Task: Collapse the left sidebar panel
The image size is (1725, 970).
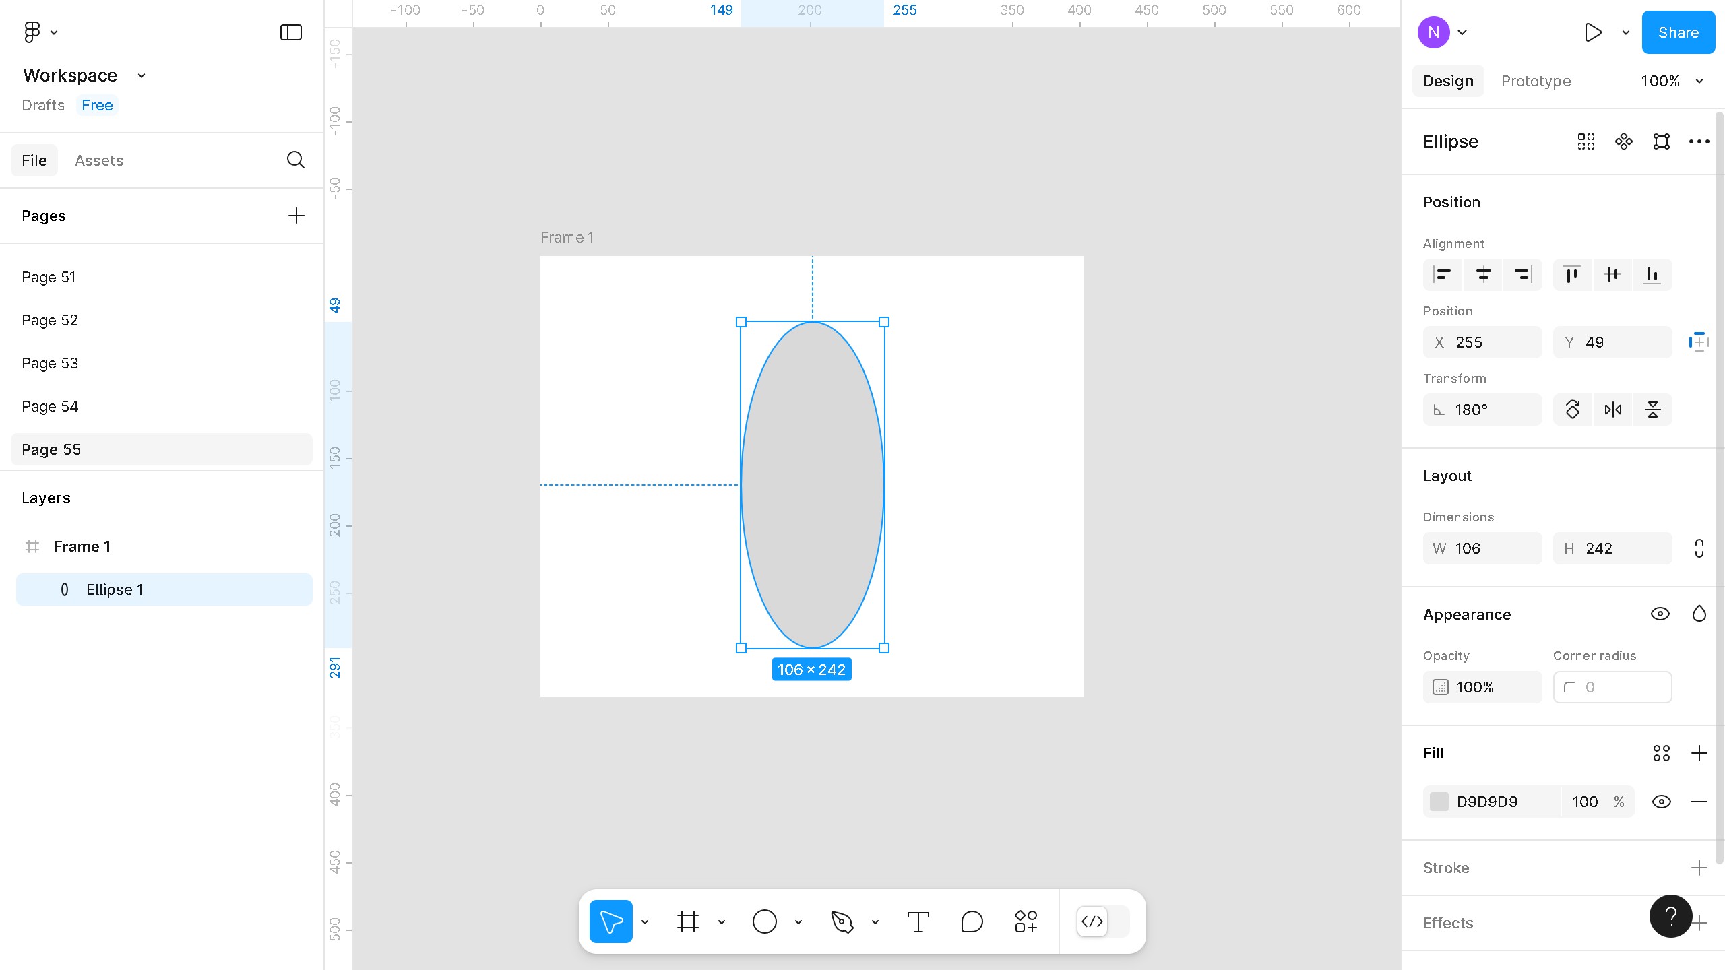Action: tap(291, 32)
